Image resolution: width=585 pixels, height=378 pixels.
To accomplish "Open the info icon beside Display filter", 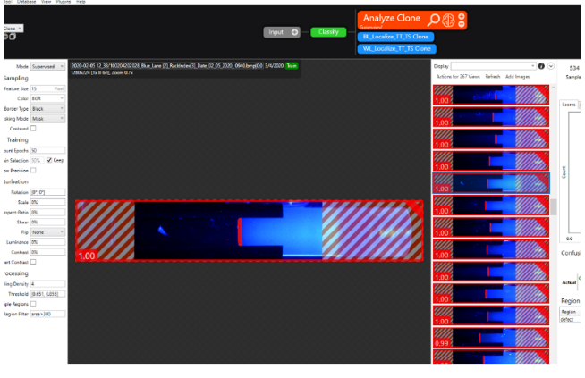I will tap(541, 66).
